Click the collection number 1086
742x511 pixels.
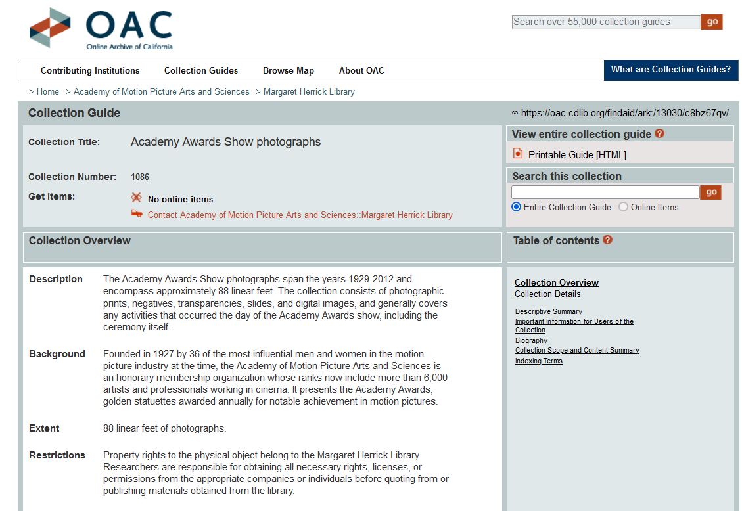[139, 177]
